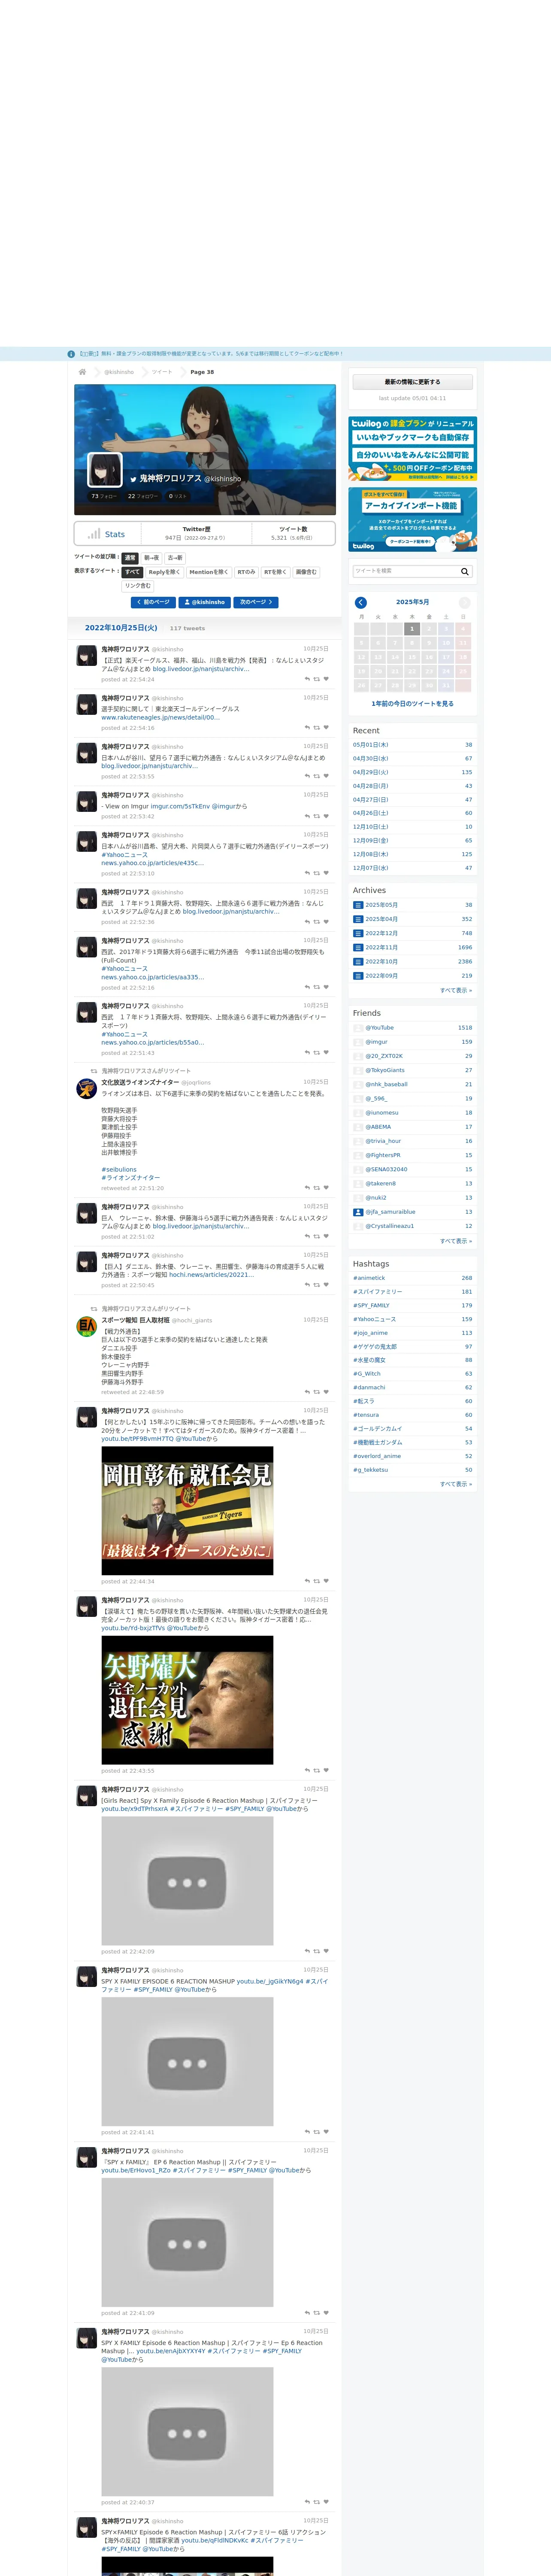Image resolution: width=551 pixels, height=2576 pixels.
Task: Open the #animetick hashtag
Action: (369, 1278)
